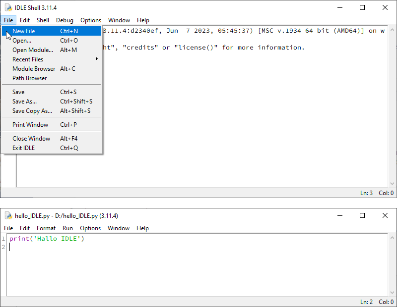Click the 05:45:37 build time text
Viewport: 397px width, 307px height.
(x=233, y=31)
